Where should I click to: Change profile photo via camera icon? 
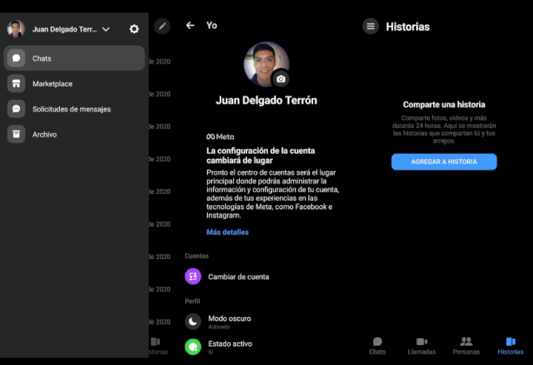click(281, 78)
